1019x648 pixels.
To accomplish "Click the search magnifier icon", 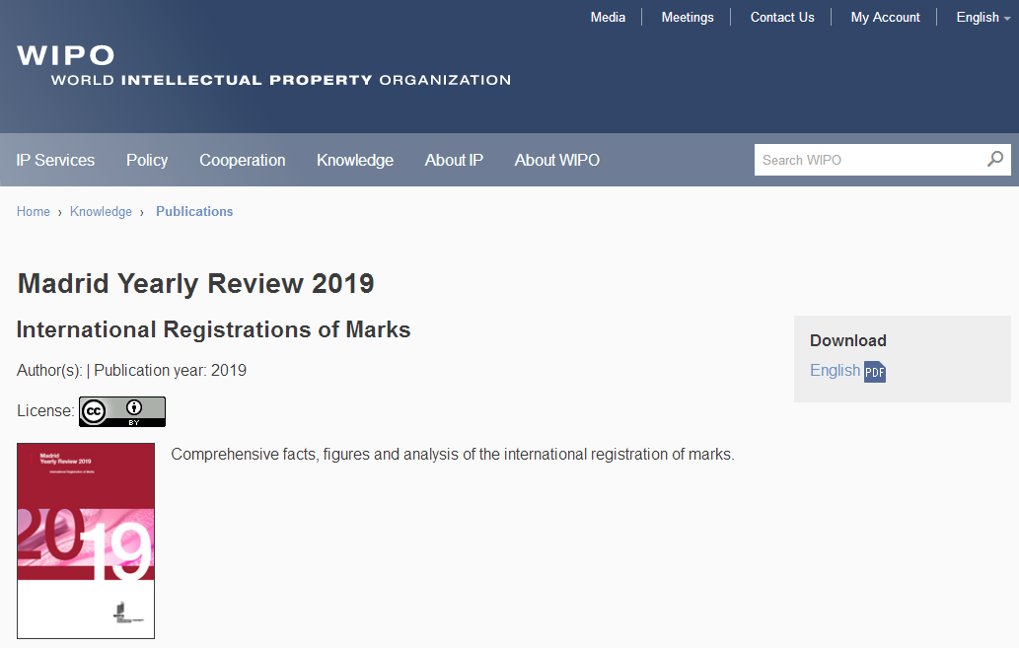I will (995, 159).
